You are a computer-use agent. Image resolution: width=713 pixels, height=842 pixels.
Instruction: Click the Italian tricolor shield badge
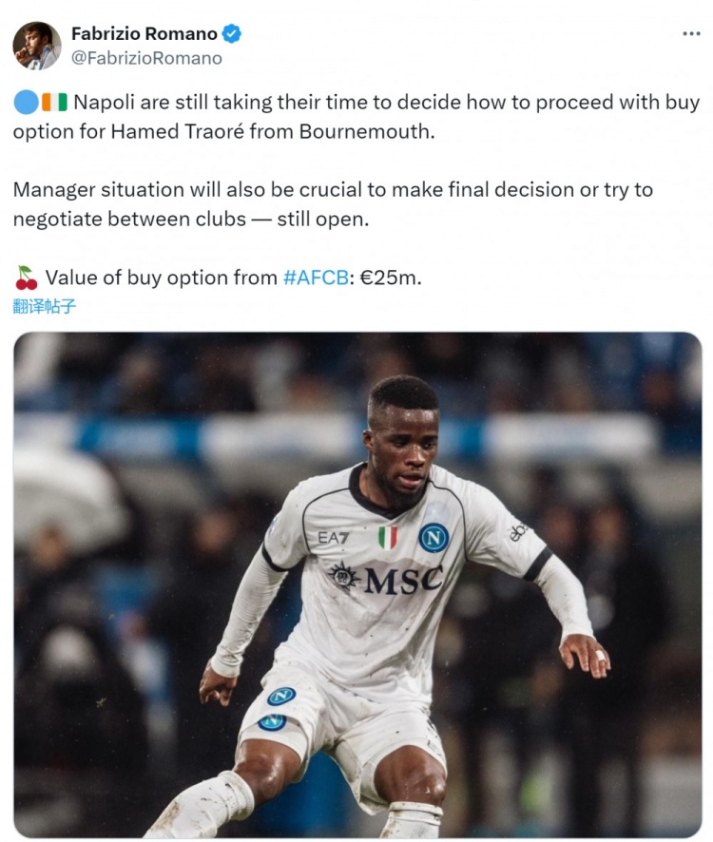pos(387,538)
